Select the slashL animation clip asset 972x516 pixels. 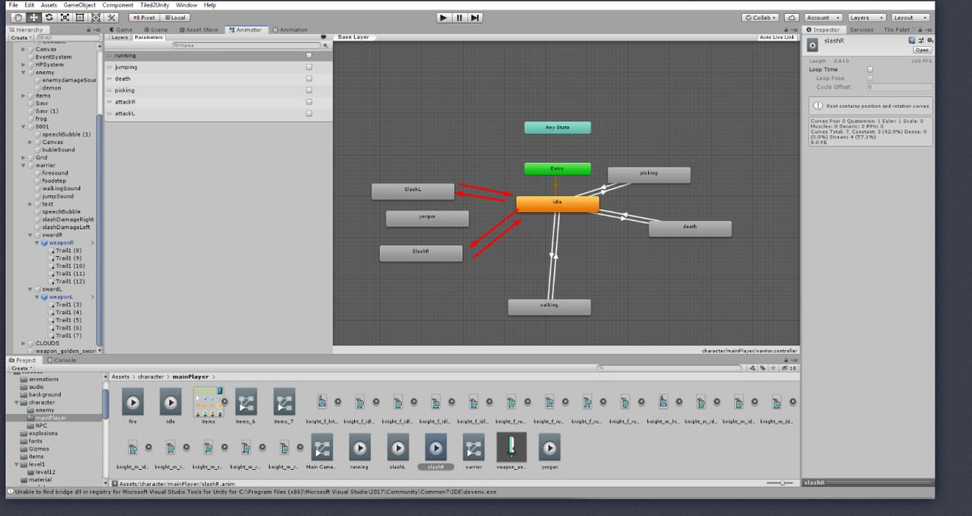click(x=398, y=446)
